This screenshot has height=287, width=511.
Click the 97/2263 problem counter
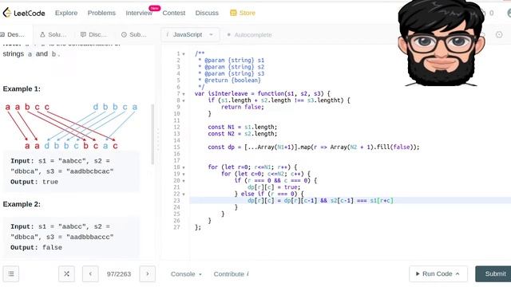pyautogui.click(x=119, y=274)
